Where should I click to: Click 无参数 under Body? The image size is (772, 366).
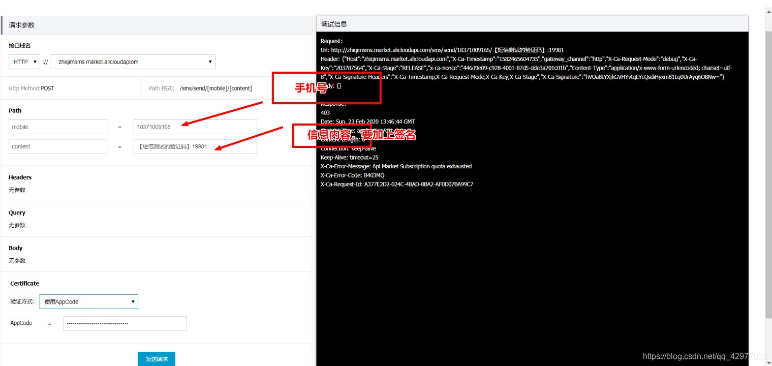point(17,261)
